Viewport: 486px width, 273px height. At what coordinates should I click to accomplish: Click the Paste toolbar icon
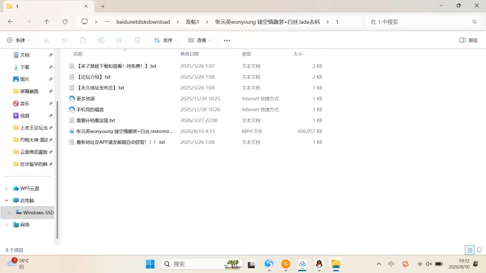(83, 40)
